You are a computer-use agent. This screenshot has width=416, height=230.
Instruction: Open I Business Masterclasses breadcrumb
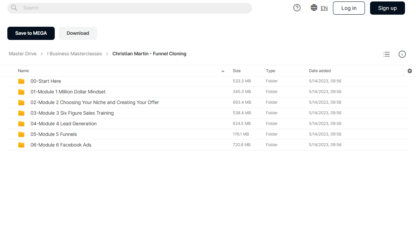tap(75, 54)
